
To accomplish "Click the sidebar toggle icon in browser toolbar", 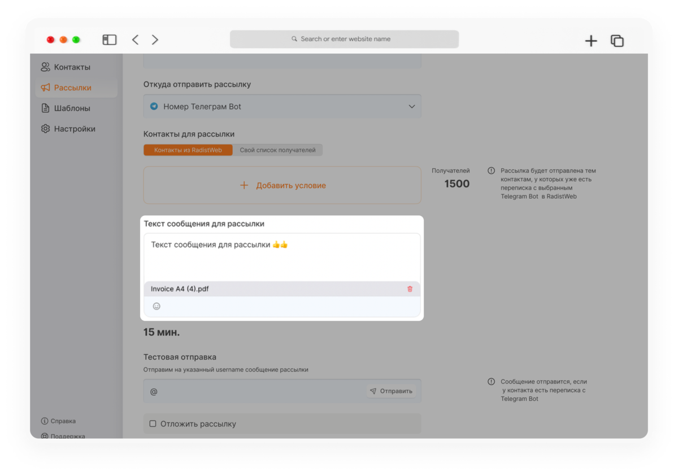I will 109,40.
